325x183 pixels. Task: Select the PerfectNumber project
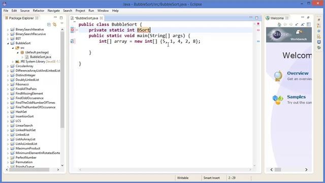pyautogui.click(x=26, y=157)
